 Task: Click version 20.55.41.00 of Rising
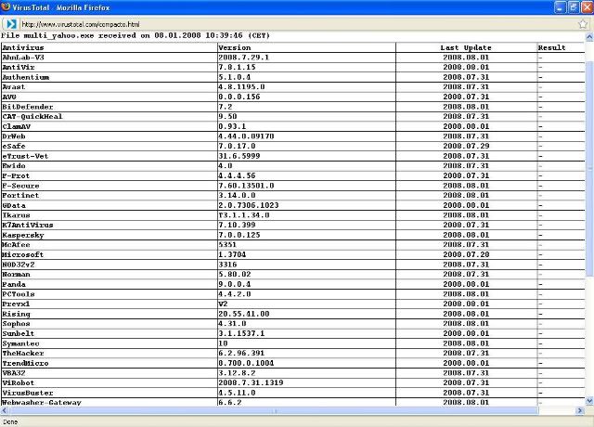[x=244, y=314]
